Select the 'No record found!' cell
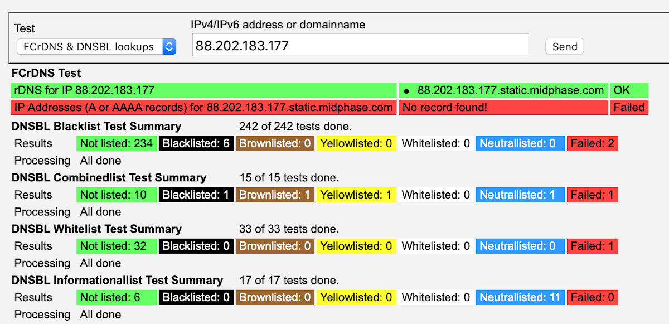This screenshot has height=324, width=669. [502, 108]
